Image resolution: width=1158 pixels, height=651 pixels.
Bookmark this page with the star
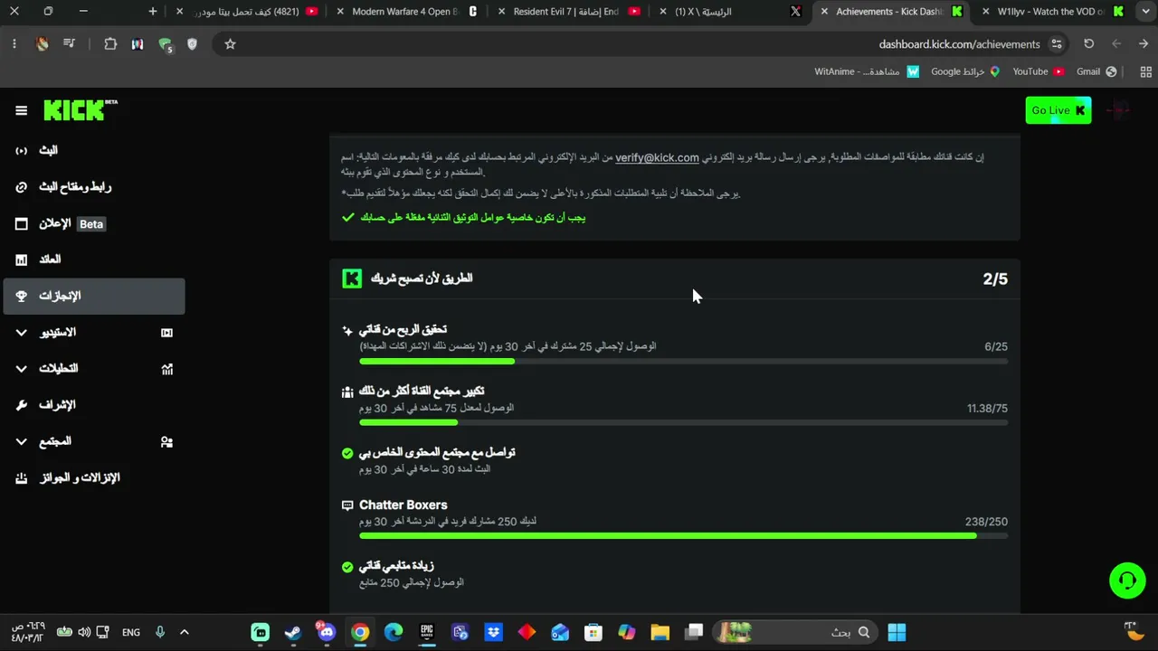(x=230, y=43)
